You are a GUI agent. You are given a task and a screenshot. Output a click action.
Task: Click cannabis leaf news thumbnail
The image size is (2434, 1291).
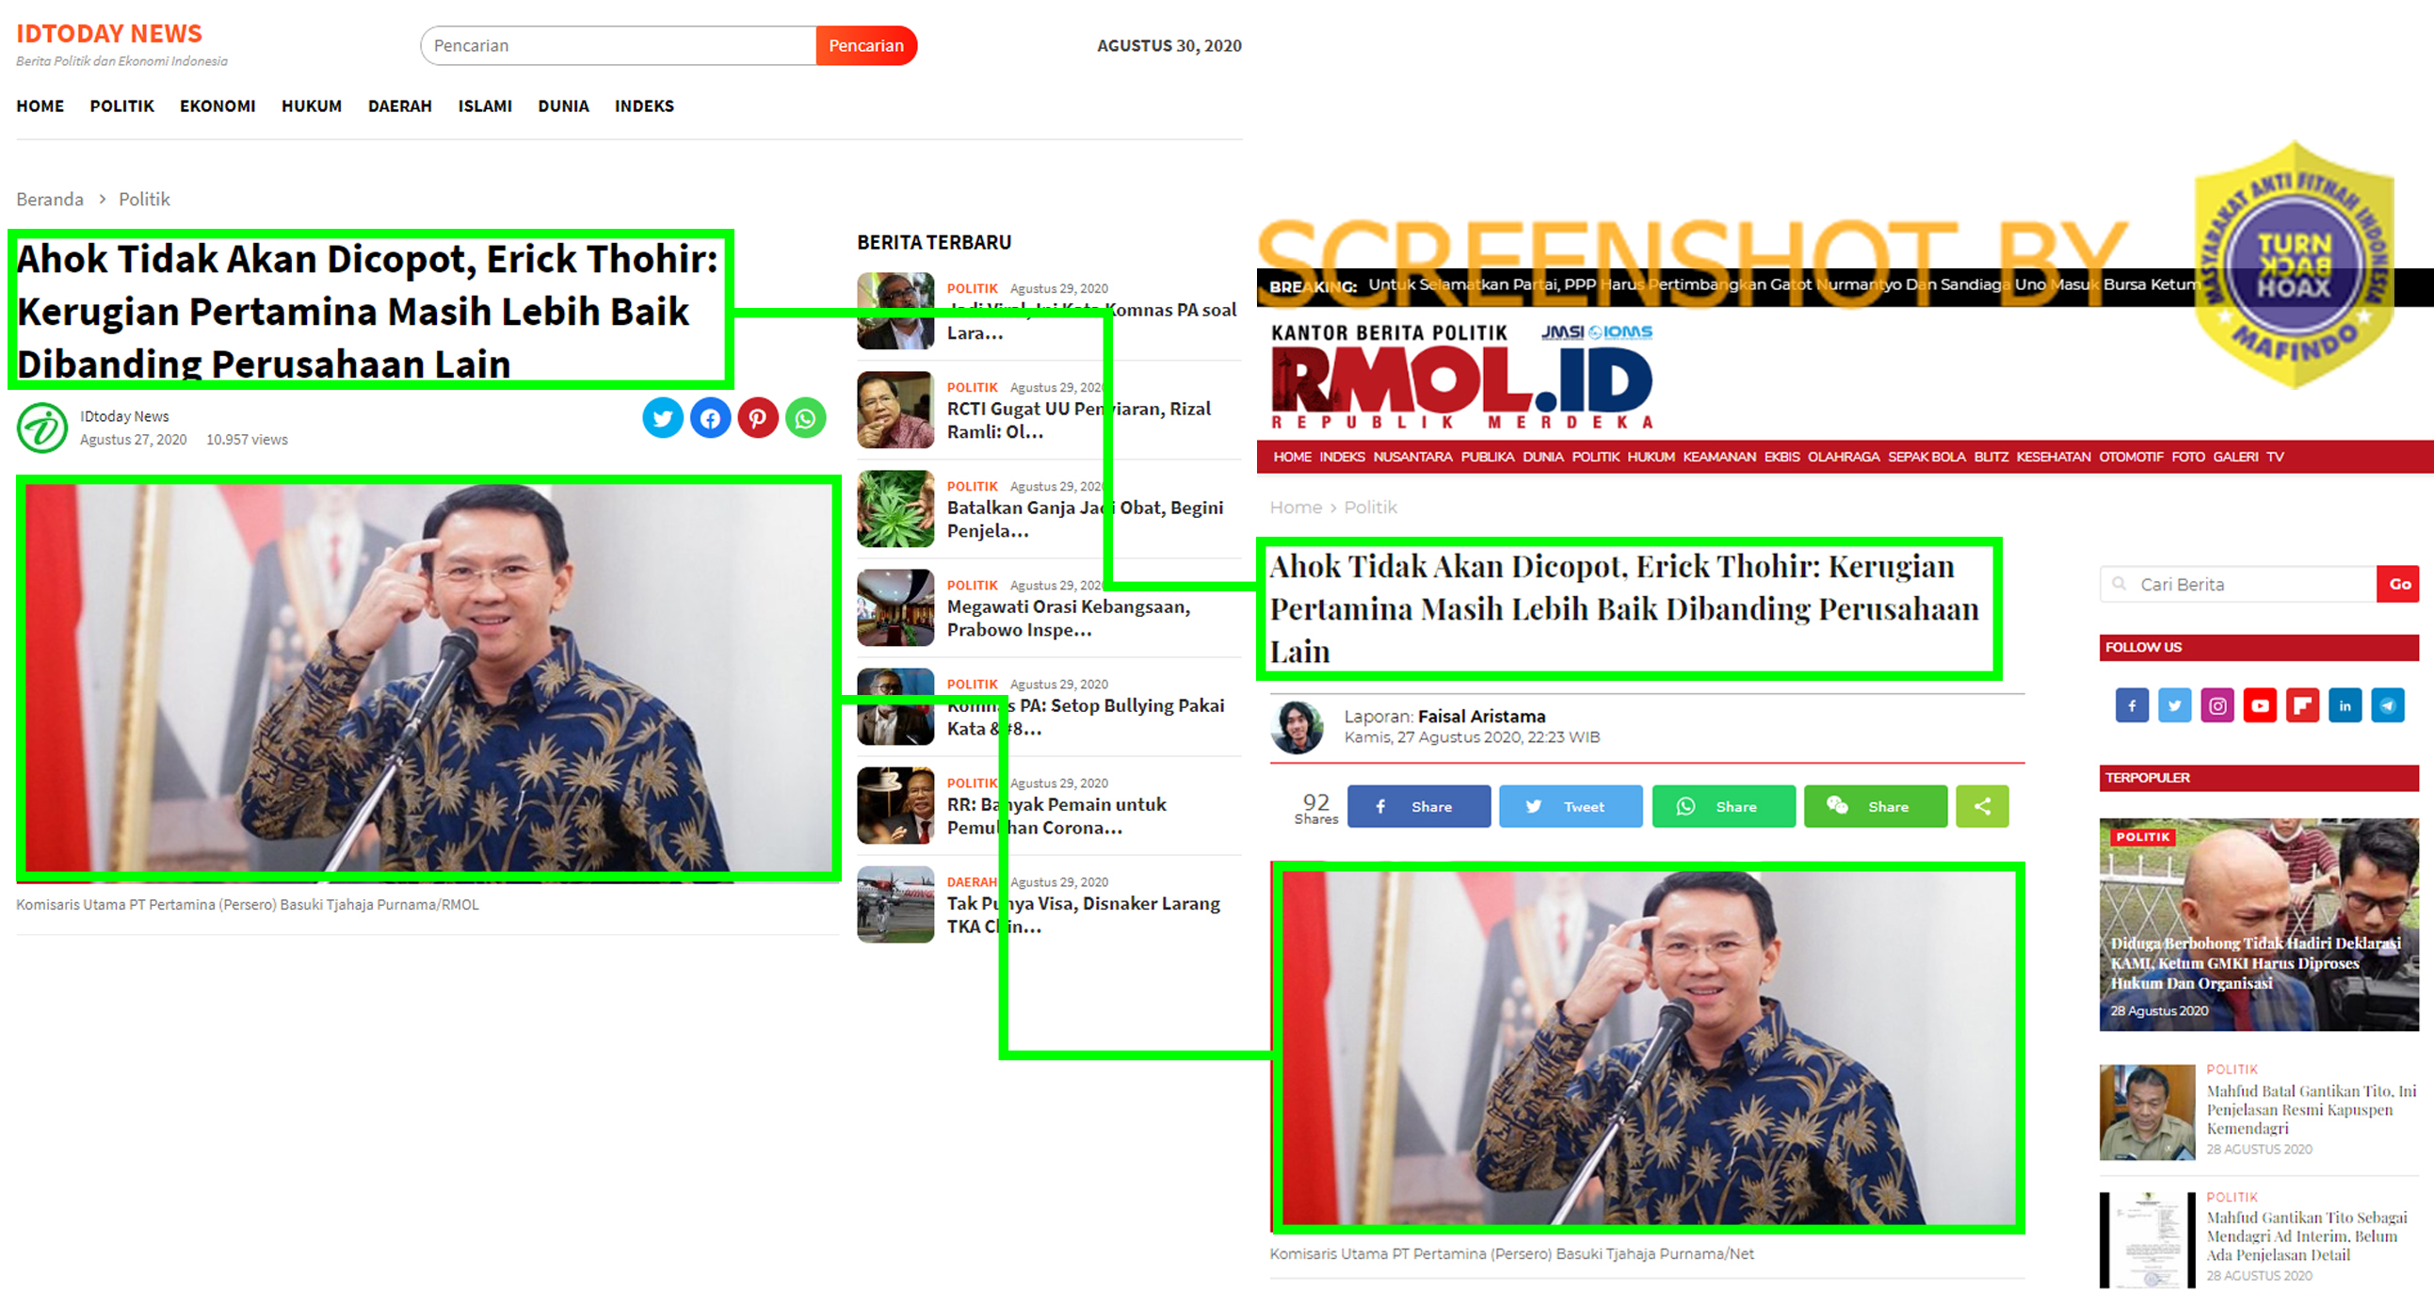pos(895,508)
